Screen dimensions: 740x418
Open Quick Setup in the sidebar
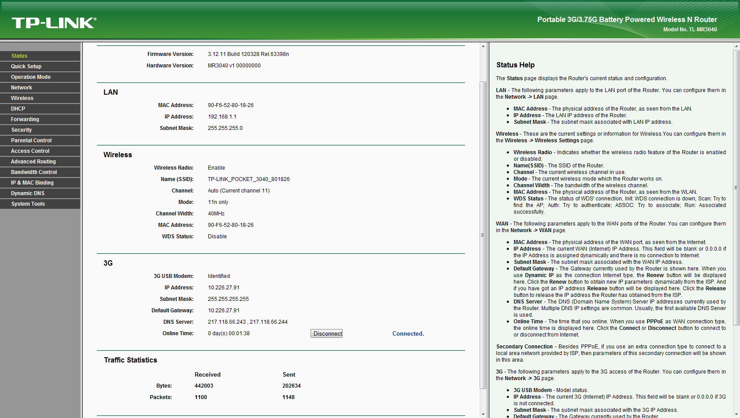[x=40, y=67]
